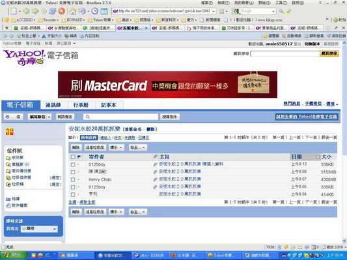Open the upper Move-to dropdown above list
This screenshot has height=260, width=347.
pyautogui.click(x=137, y=148)
